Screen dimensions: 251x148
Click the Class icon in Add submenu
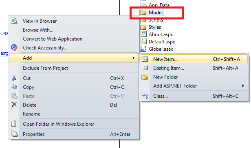(145, 96)
